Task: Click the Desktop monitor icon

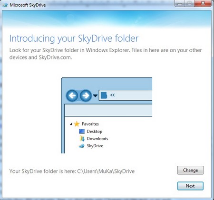Action: 82,132
